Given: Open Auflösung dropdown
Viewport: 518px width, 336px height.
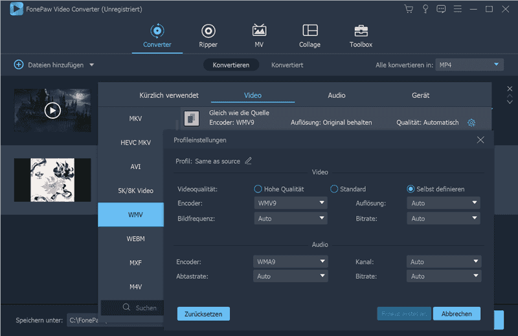Looking at the screenshot, I should [x=444, y=203].
